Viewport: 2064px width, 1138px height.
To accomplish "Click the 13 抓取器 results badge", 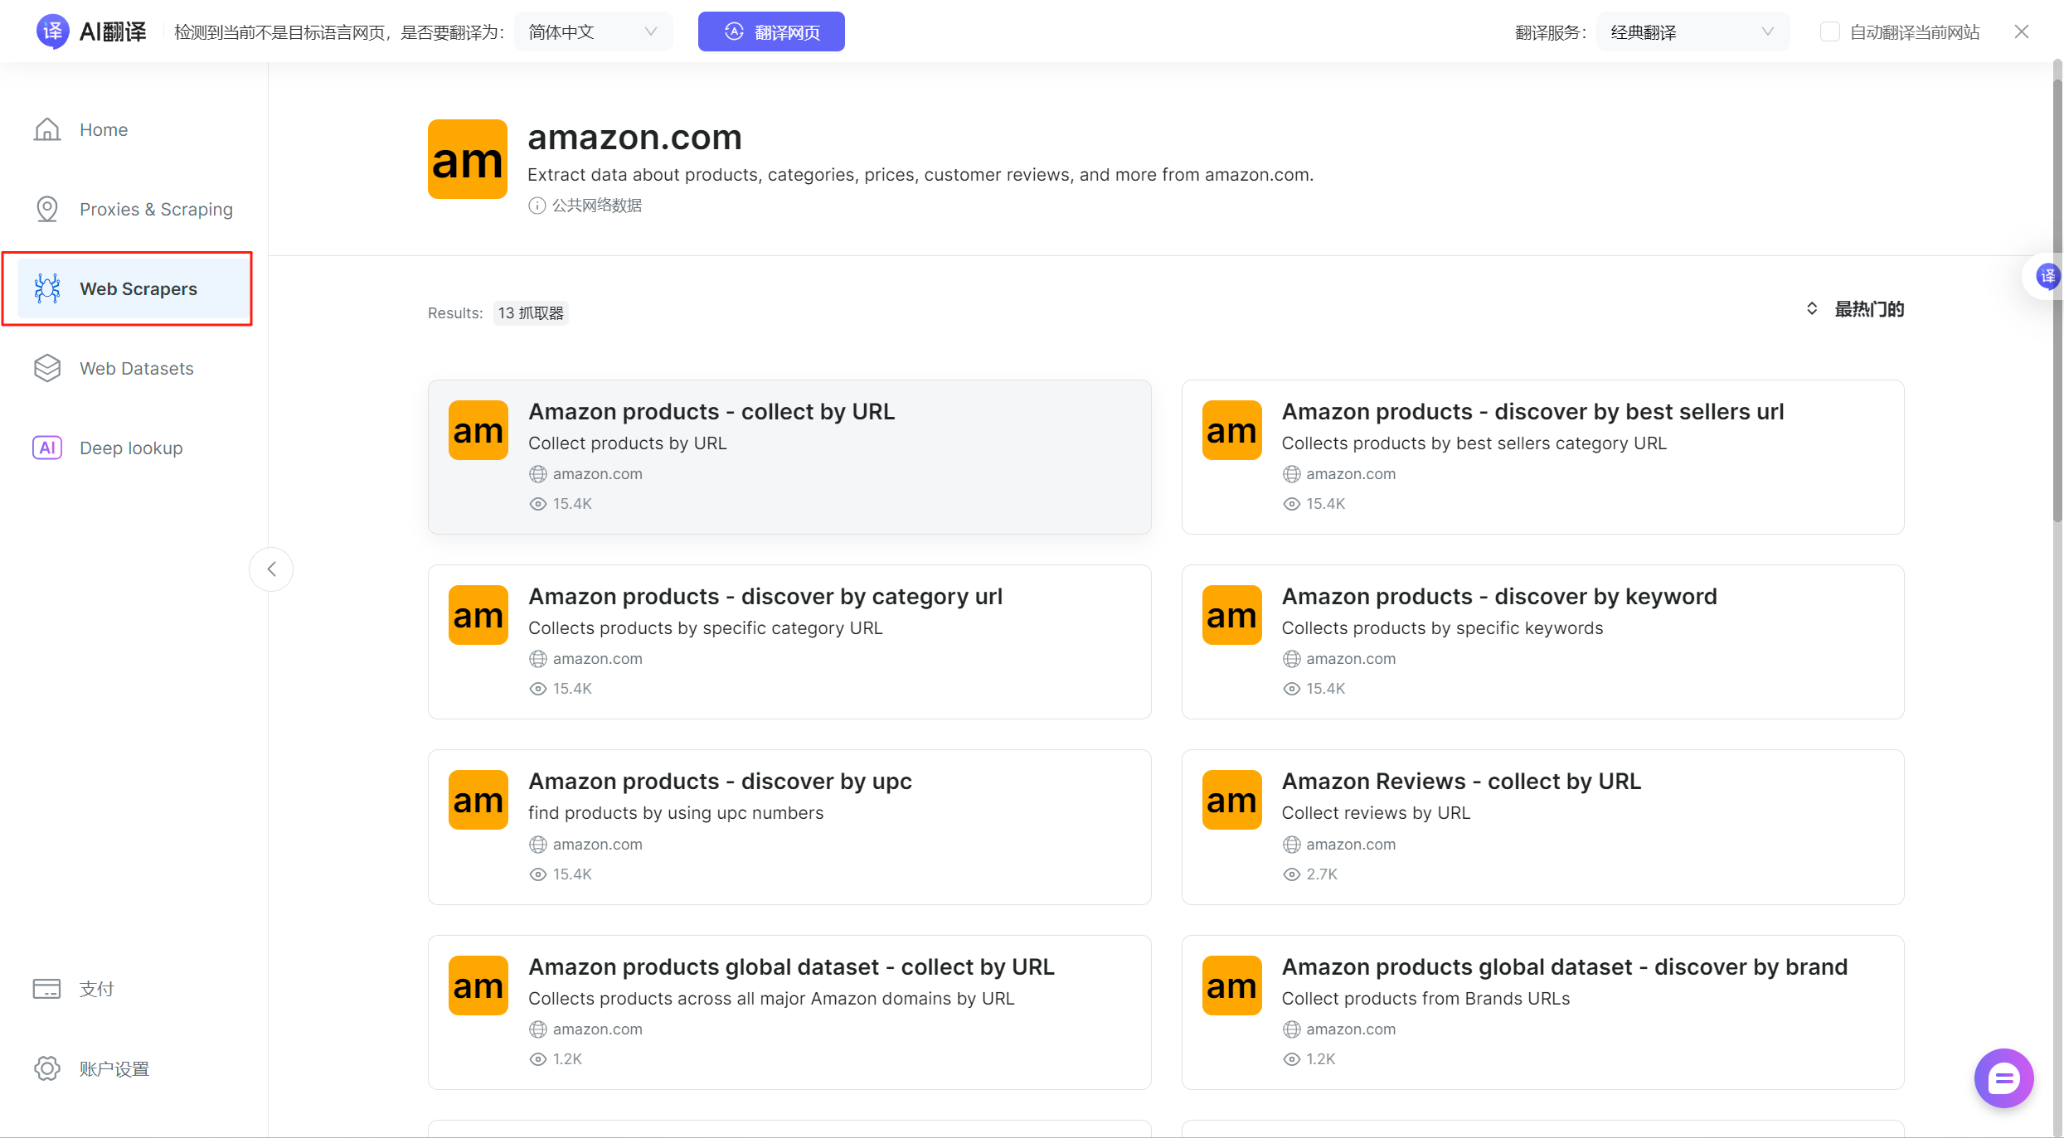I will [x=531, y=313].
